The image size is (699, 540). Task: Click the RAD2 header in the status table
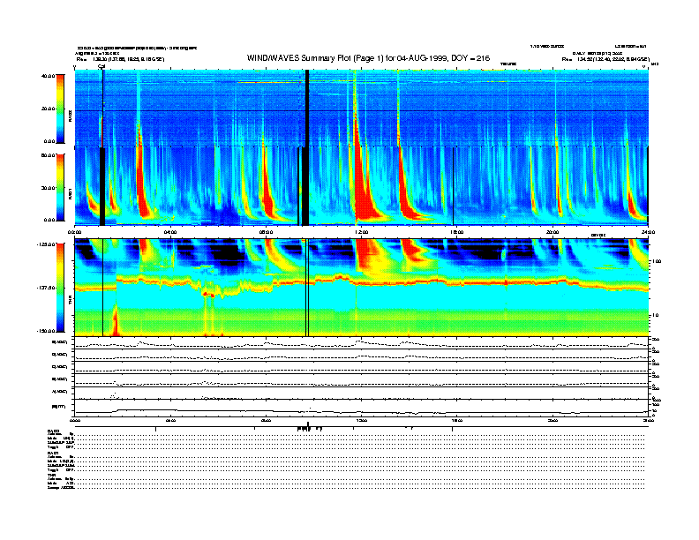point(53,431)
